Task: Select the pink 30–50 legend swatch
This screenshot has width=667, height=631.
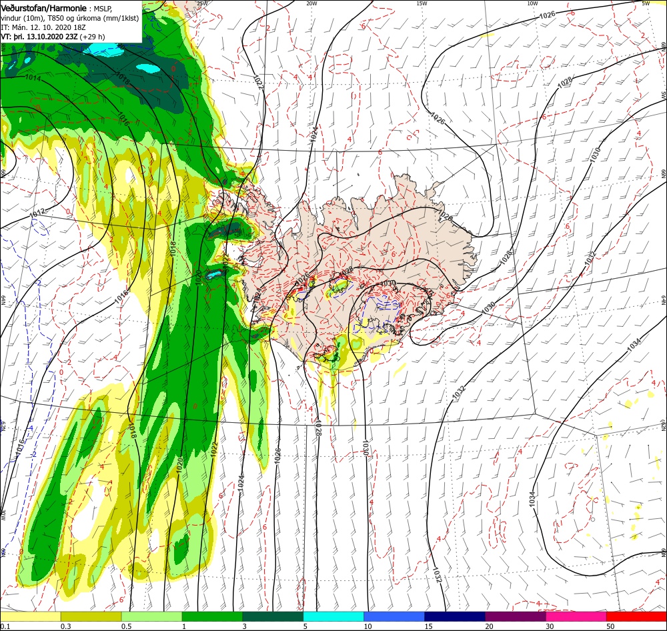Action: [576, 616]
